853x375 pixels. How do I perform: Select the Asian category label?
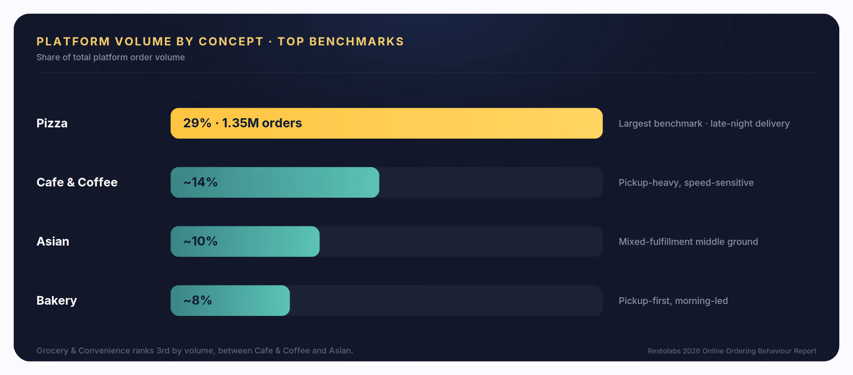click(x=53, y=241)
